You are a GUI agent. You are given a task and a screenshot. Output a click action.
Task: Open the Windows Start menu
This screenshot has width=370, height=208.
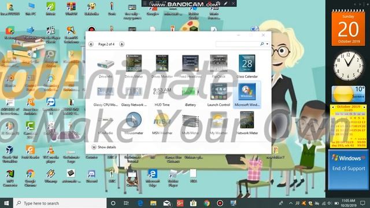pyautogui.click(x=6, y=203)
